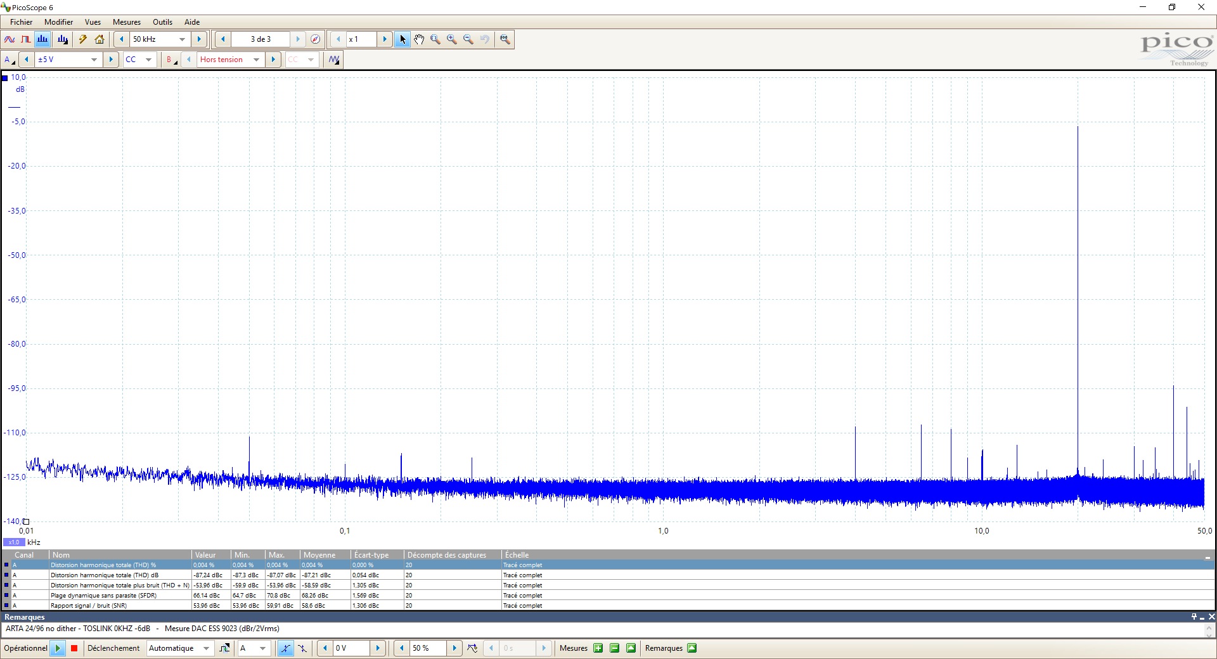Decrease the 0 V trigger threshold
The width and height of the screenshot is (1217, 659).
pos(325,648)
